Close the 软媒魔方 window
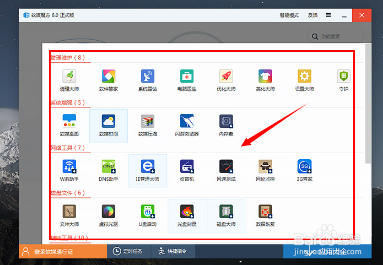The image size is (383, 265). [362, 15]
